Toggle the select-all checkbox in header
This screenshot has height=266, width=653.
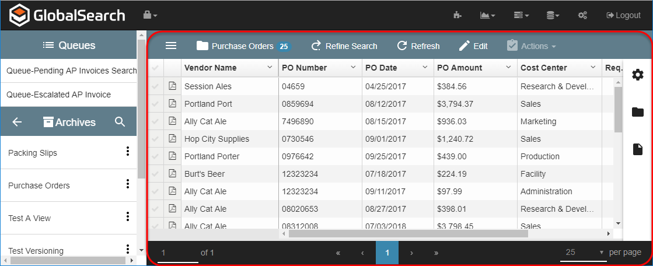tap(155, 68)
